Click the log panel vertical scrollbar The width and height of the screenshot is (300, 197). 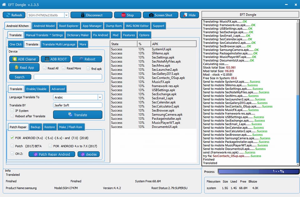pos(297,92)
